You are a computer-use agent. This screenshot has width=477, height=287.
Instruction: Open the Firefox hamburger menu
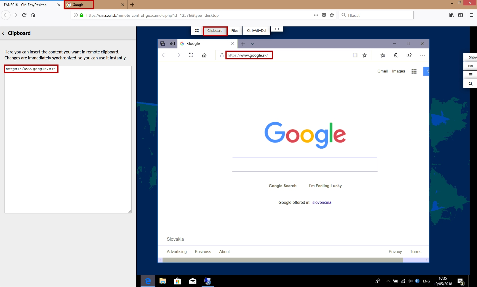472,15
